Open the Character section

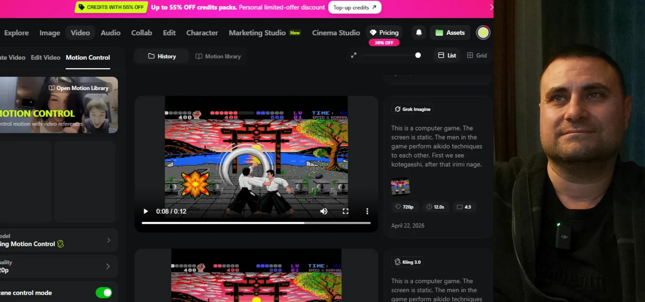(x=202, y=33)
